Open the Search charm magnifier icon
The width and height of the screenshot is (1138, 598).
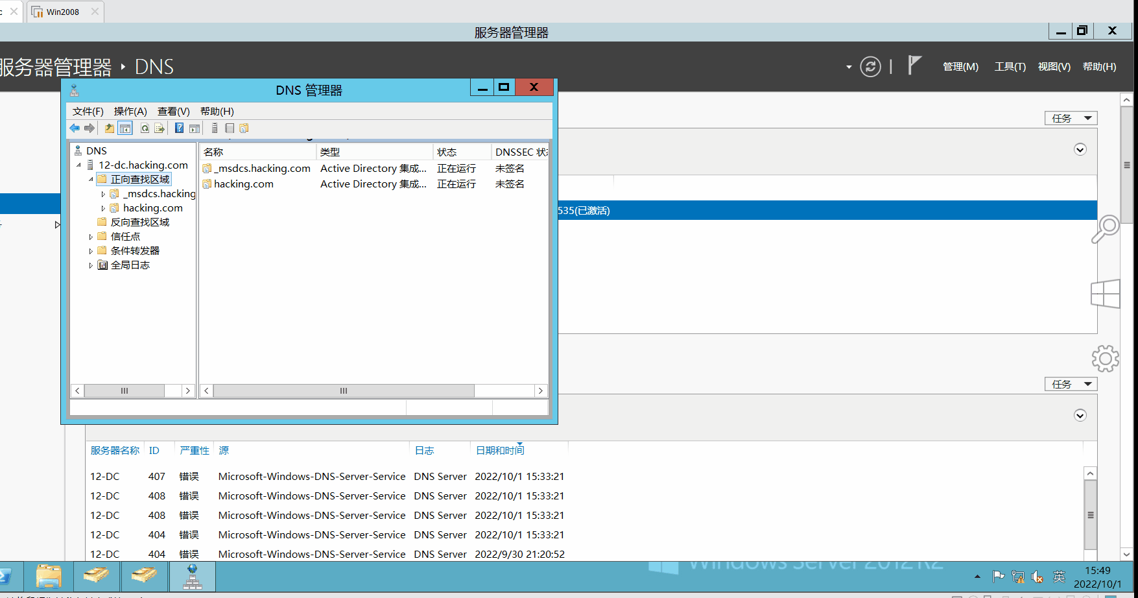click(1106, 229)
